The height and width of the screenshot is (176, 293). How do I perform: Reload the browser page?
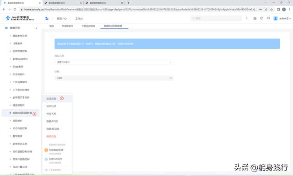pos(15,9)
